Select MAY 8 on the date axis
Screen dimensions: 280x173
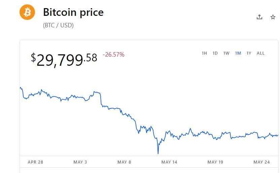click(x=124, y=162)
